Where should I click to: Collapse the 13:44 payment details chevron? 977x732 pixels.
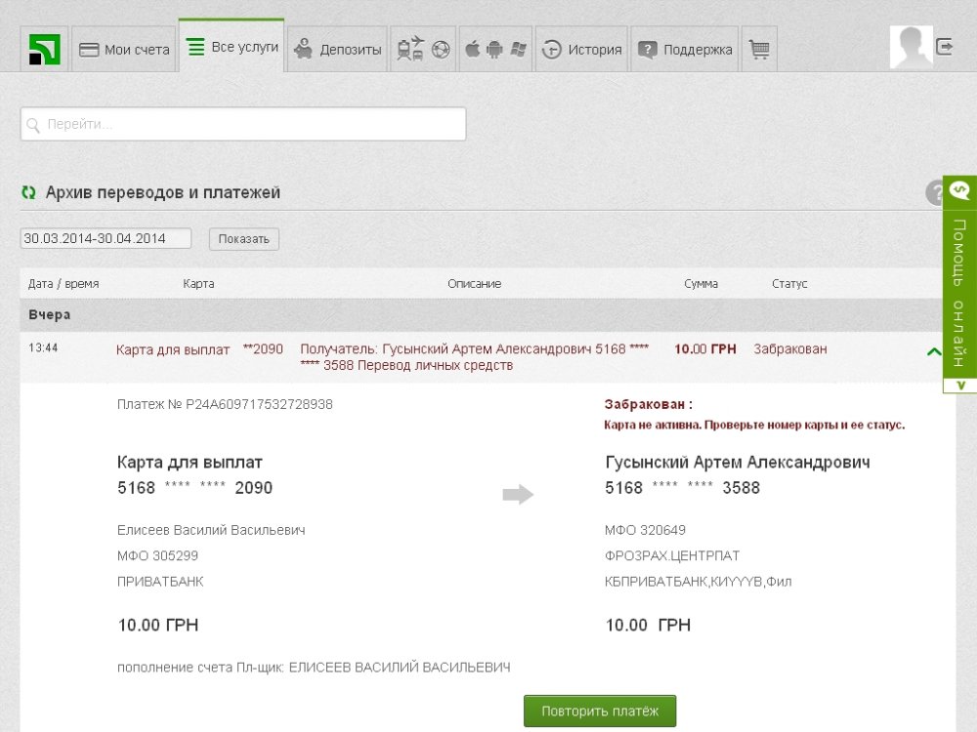tap(933, 352)
